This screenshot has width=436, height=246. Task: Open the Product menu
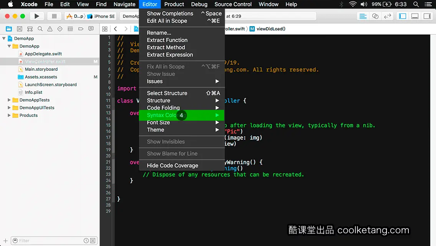[174, 4]
